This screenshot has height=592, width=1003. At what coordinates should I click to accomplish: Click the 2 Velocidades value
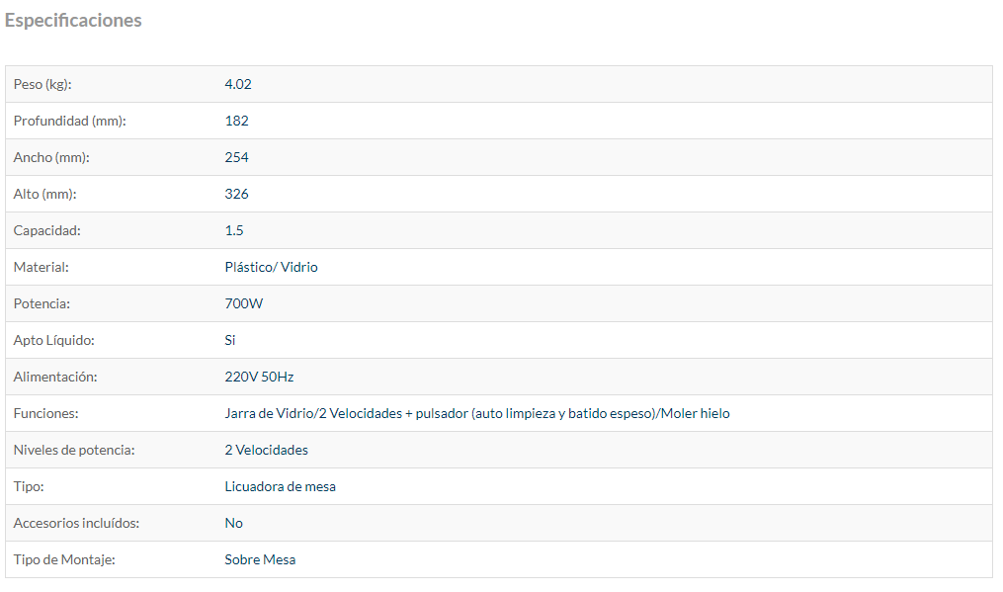(x=266, y=450)
